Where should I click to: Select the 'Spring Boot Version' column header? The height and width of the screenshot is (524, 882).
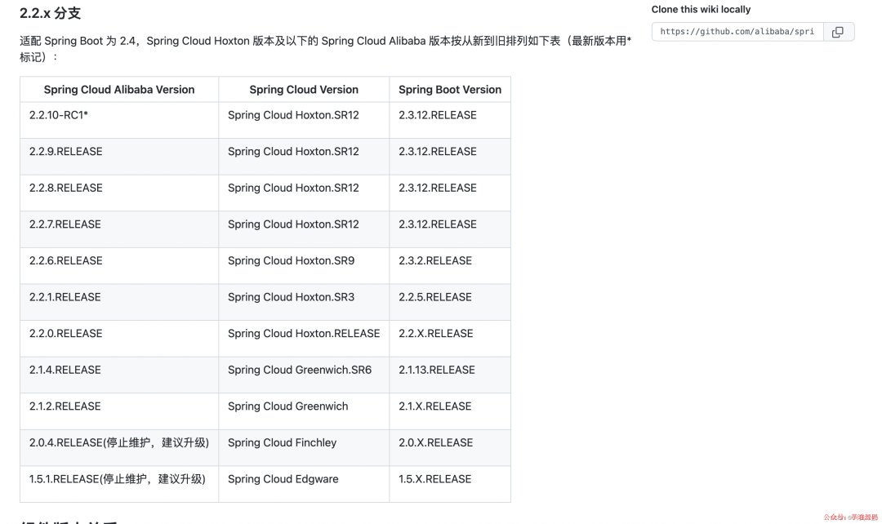[x=450, y=90]
